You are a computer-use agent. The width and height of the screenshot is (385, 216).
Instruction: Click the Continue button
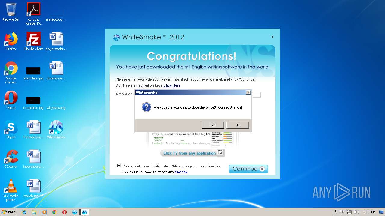pos(248,169)
